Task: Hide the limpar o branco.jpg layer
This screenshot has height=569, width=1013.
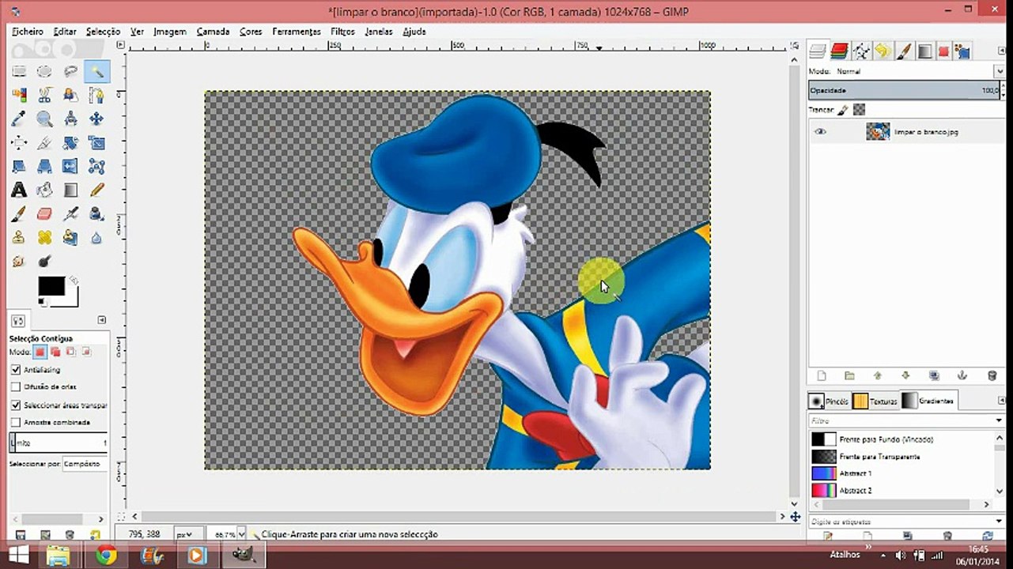Action: click(820, 132)
